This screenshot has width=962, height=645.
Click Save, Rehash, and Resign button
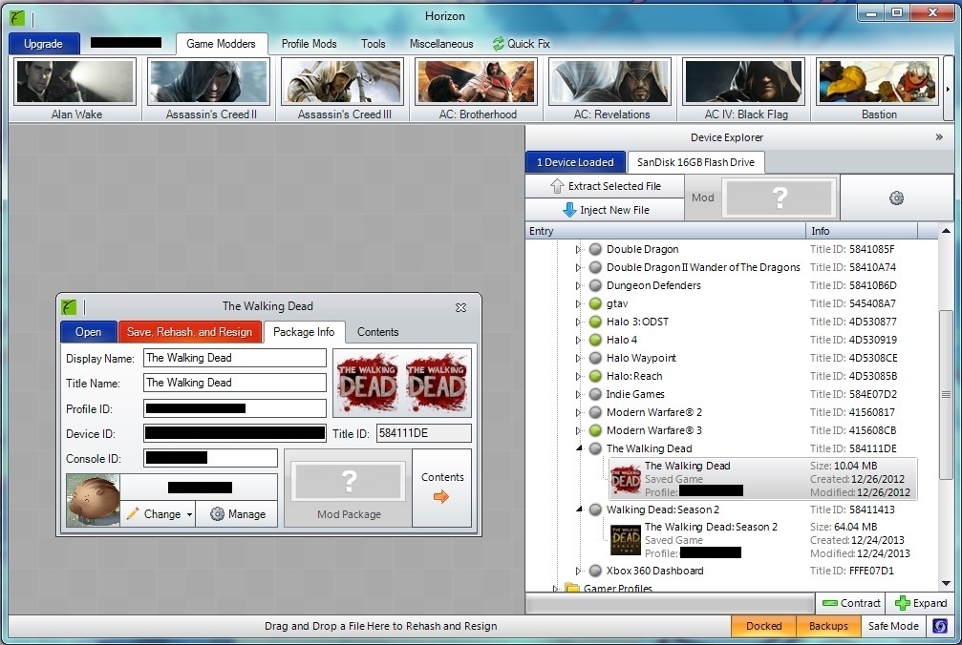click(x=189, y=332)
